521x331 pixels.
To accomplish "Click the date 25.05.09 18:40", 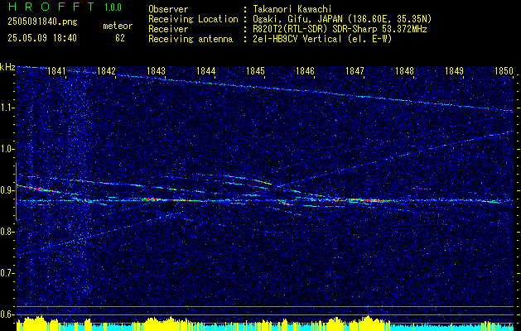I will 42,38.
